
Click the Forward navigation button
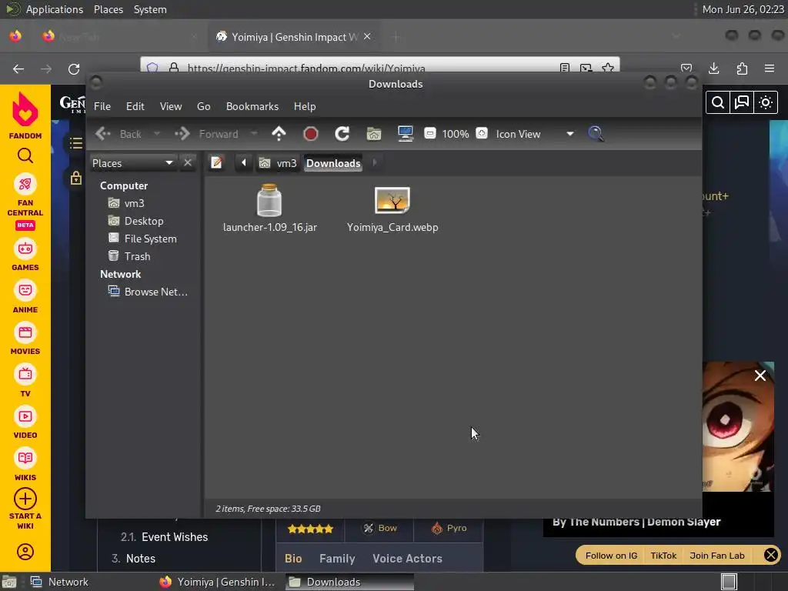tap(206, 134)
